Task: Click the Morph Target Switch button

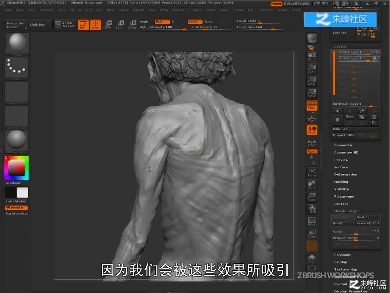Action: pyautogui.click(x=368, y=217)
